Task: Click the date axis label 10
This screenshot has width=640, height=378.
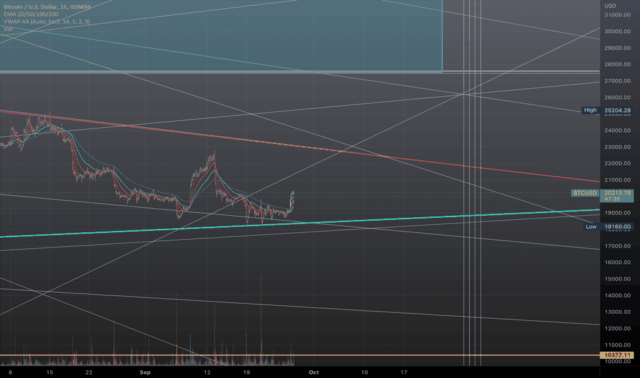Action: pyautogui.click(x=365, y=373)
